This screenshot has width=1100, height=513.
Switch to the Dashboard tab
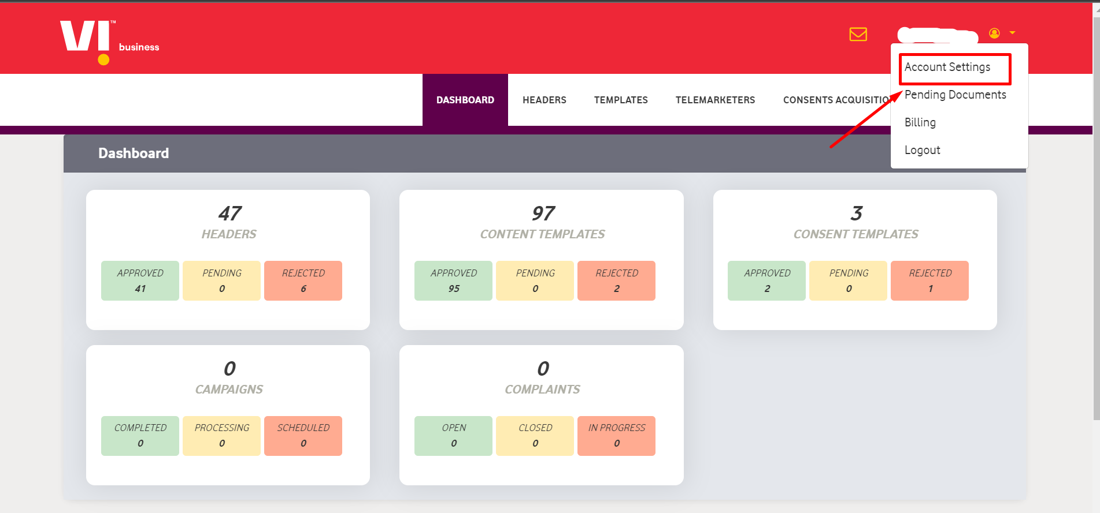point(465,100)
